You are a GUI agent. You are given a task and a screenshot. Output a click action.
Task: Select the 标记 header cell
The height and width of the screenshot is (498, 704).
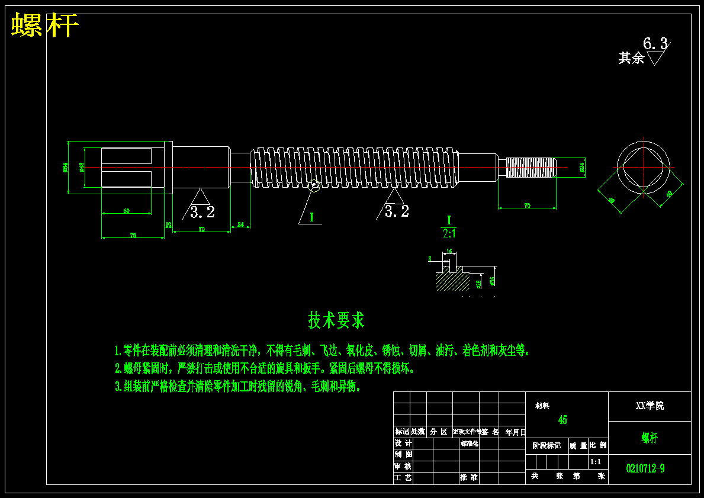pos(402,432)
